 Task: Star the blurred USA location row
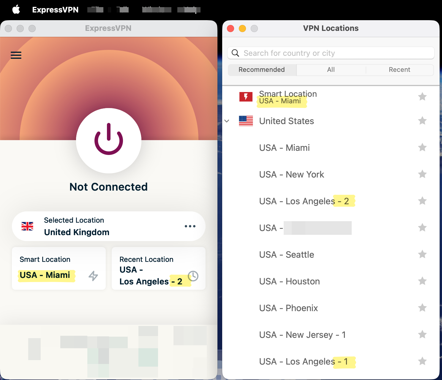tap(422, 228)
